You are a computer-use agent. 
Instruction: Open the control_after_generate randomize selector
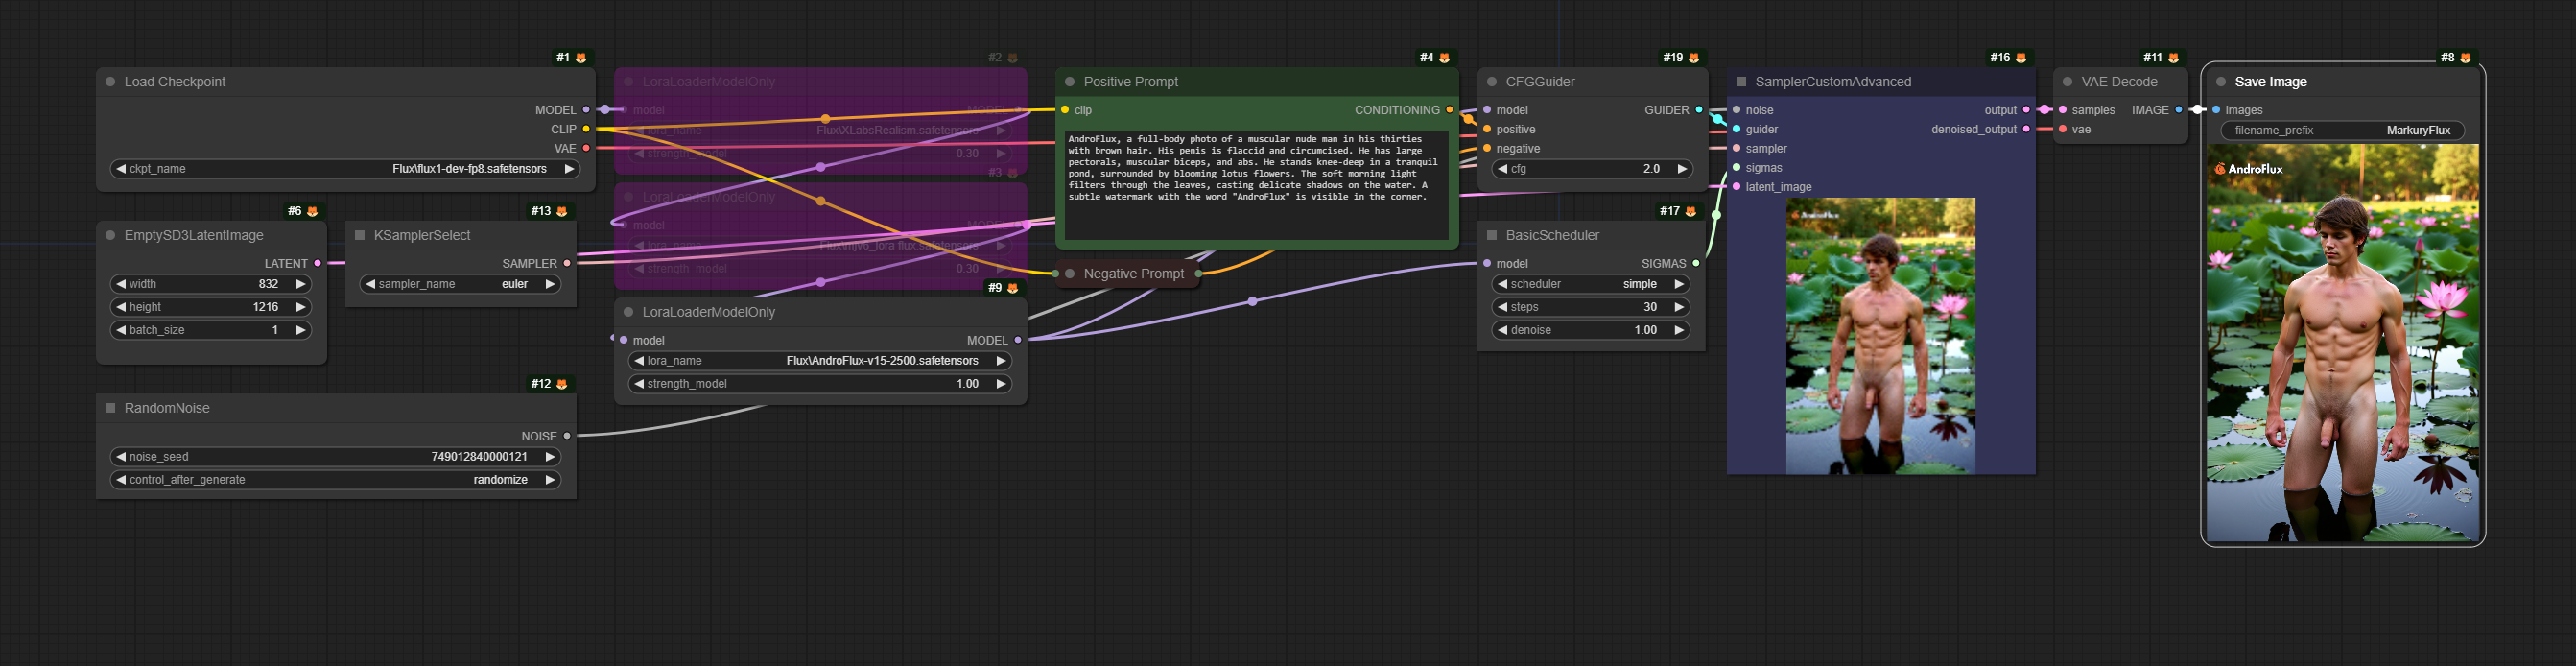pos(335,481)
